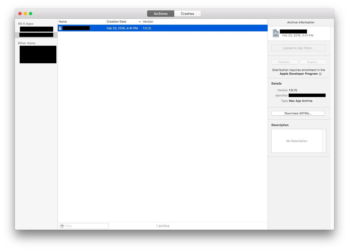Switch to the Archives tab

161,14
